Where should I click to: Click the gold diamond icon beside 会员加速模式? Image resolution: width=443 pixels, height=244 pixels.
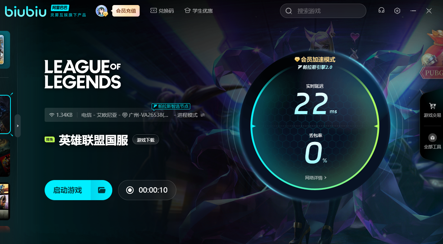[297, 59]
